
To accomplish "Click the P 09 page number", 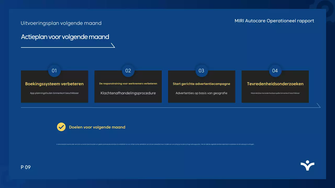I will pyautogui.click(x=26, y=167).
